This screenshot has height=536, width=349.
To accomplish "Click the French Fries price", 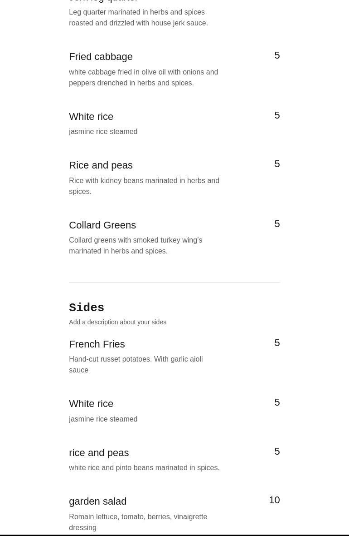I will point(277,343).
